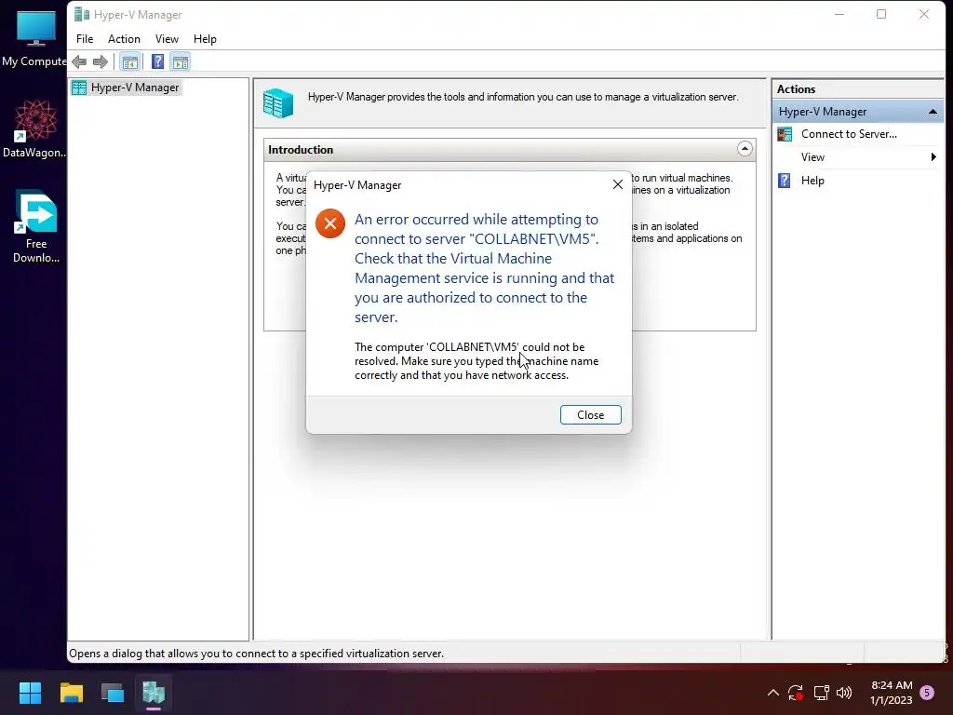Click the Hyper-V Manager window title icon

click(82, 14)
